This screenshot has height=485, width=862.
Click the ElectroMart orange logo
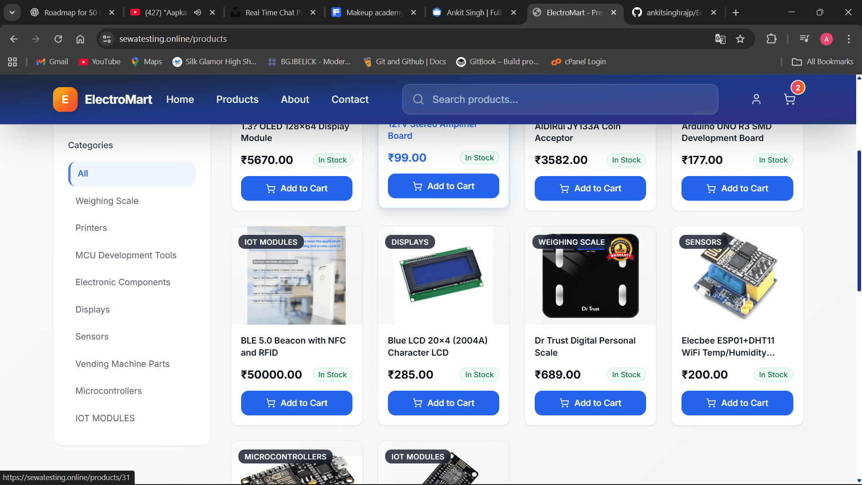(x=65, y=99)
